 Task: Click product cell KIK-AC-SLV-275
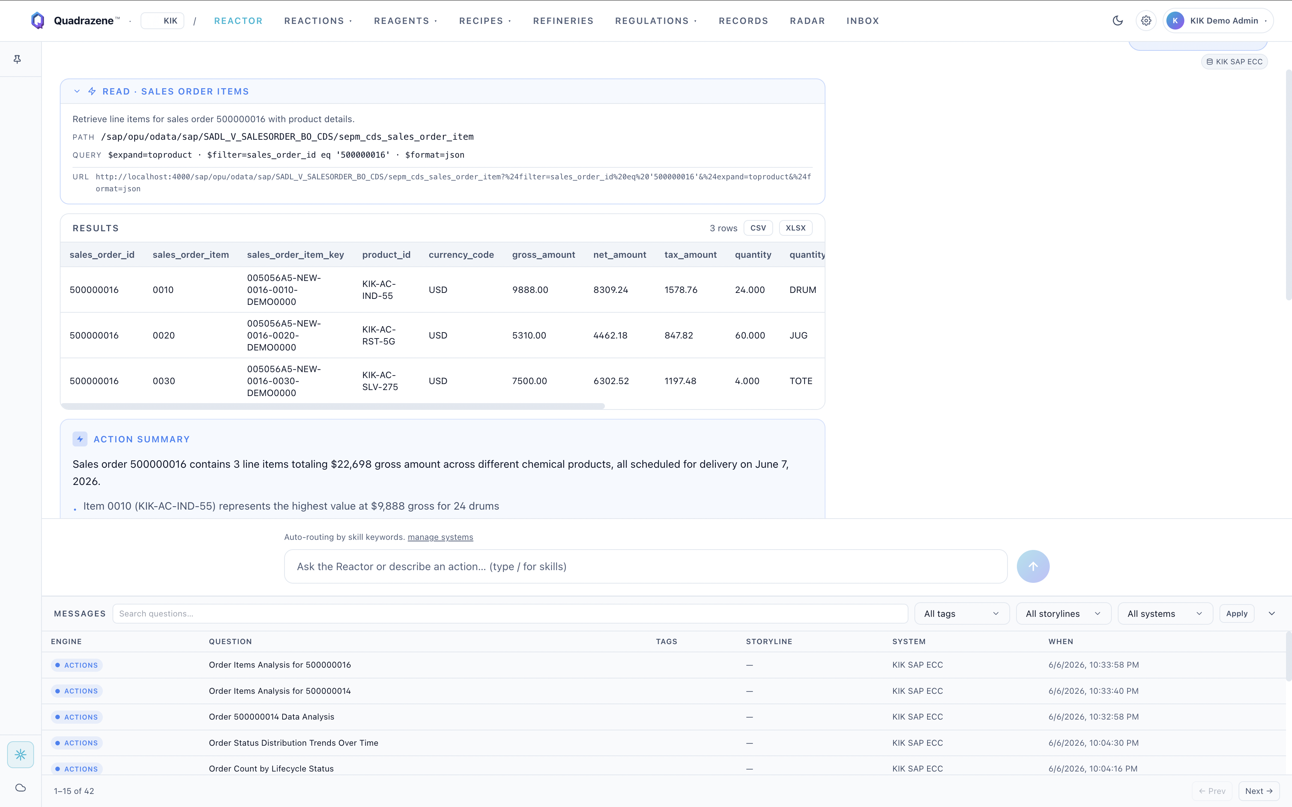pyautogui.click(x=380, y=381)
